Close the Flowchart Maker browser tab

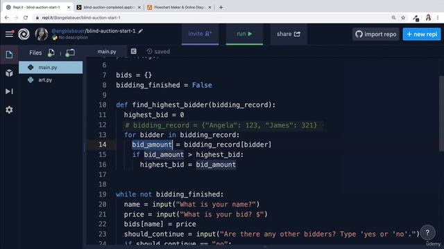(x=210, y=8)
